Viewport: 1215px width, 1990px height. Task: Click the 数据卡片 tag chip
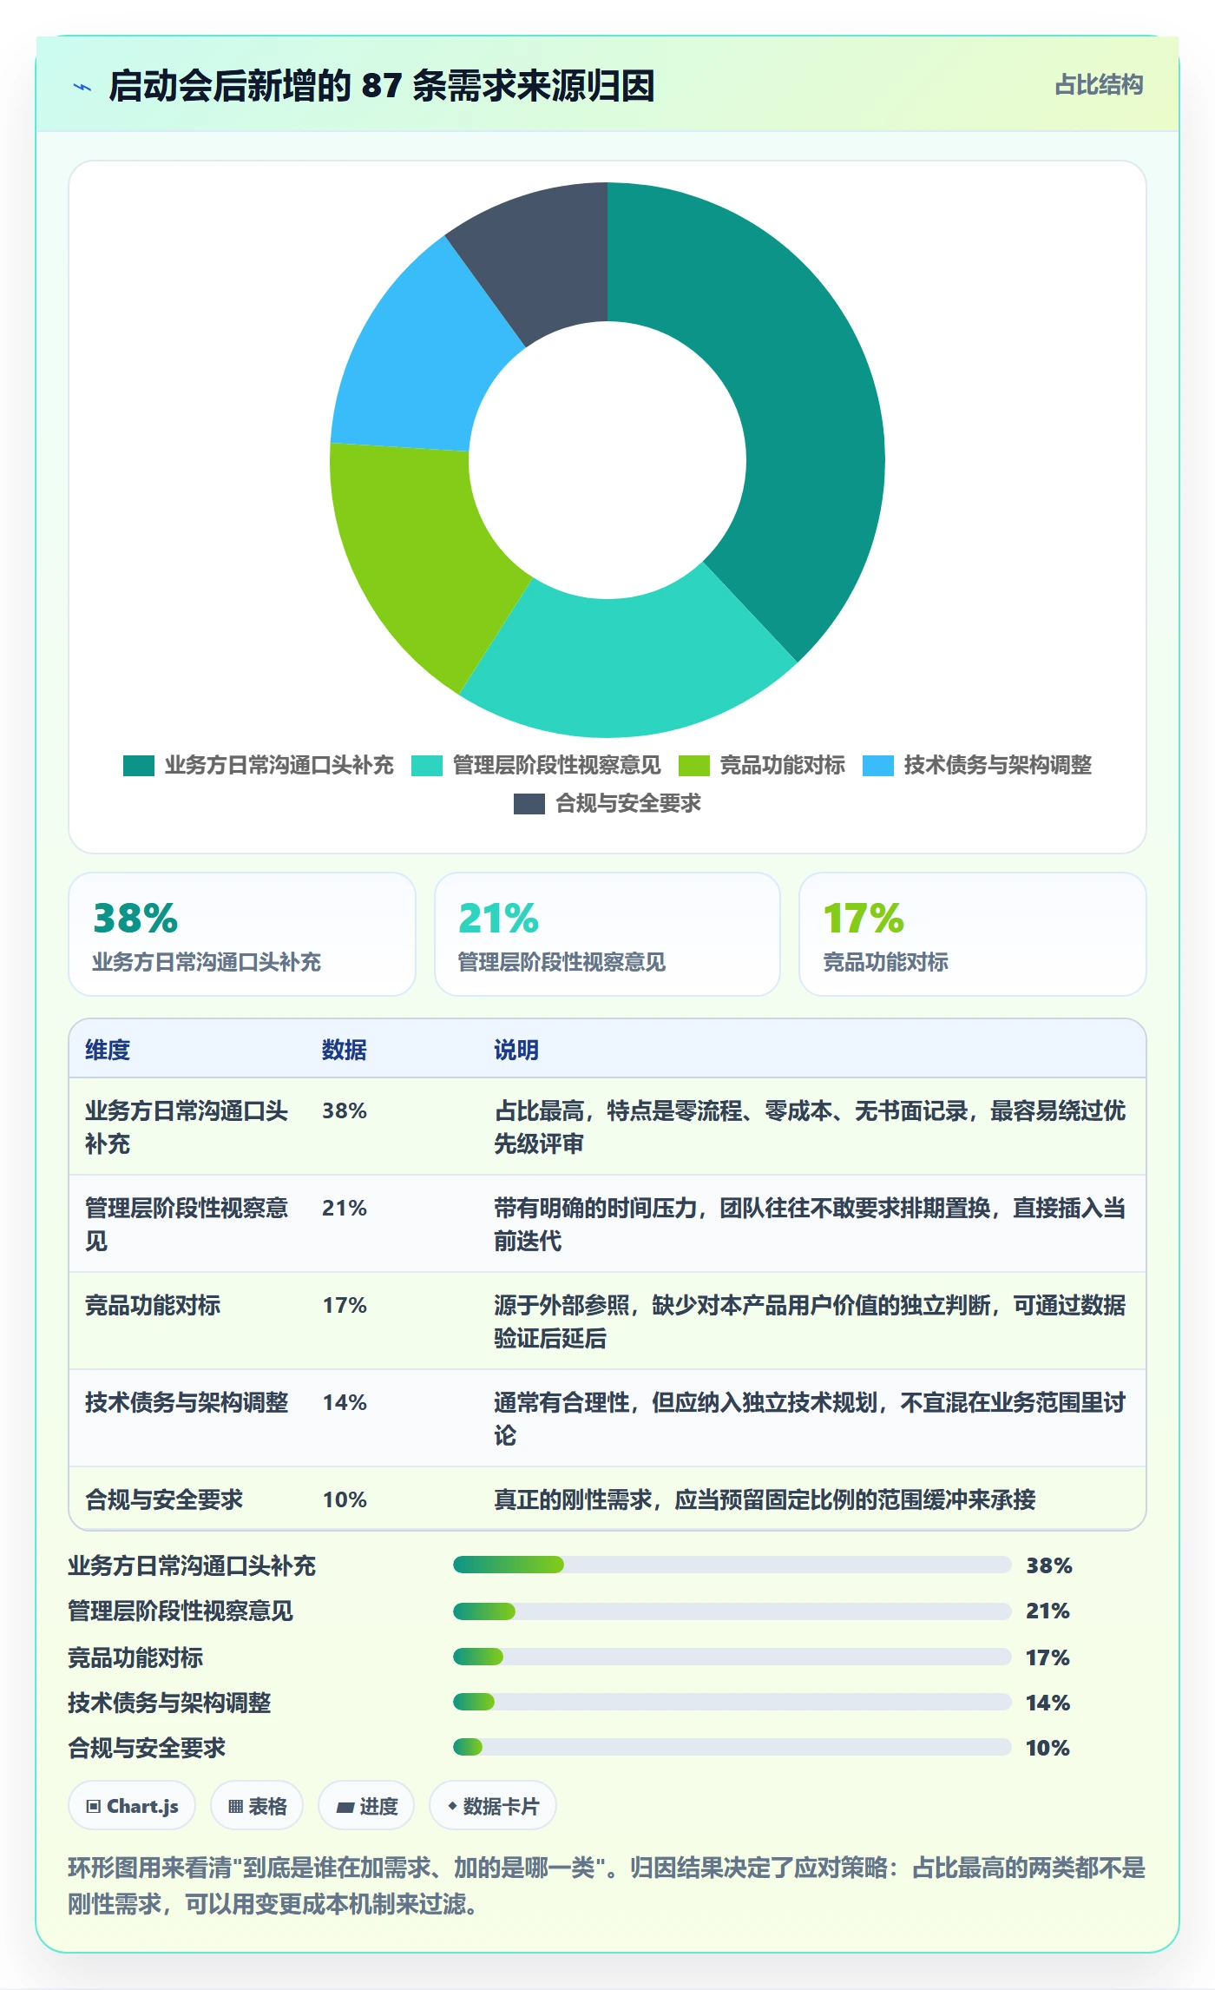point(493,1806)
